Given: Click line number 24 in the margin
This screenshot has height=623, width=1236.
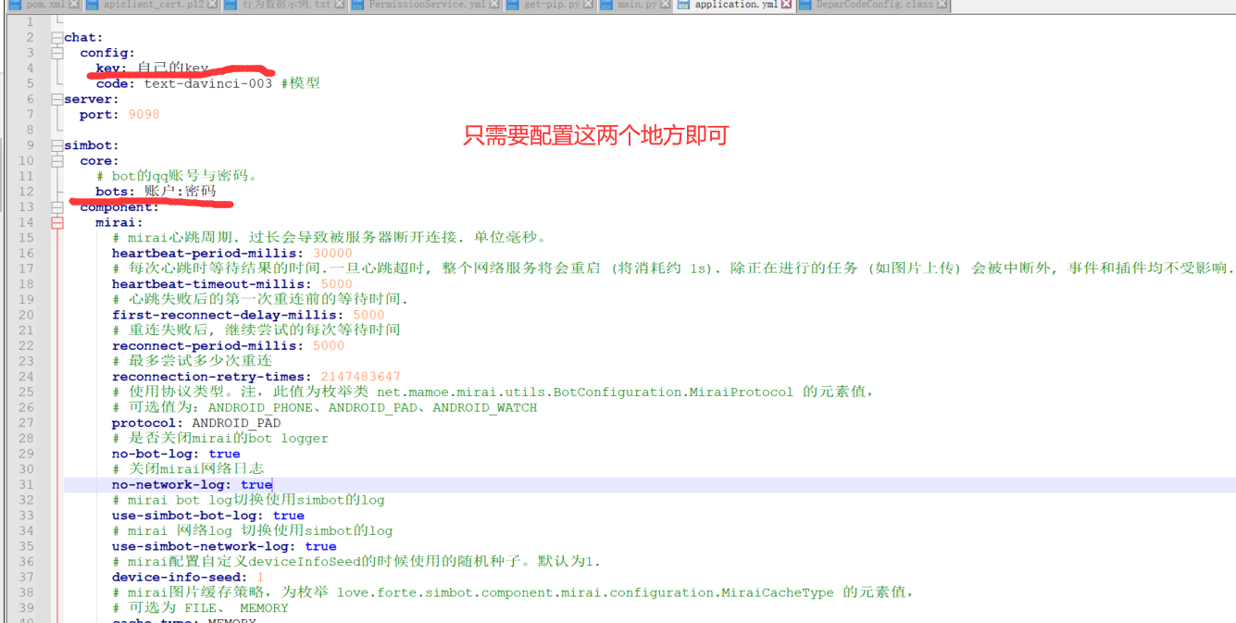Looking at the screenshot, I should pyautogui.click(x=26, y=377).
